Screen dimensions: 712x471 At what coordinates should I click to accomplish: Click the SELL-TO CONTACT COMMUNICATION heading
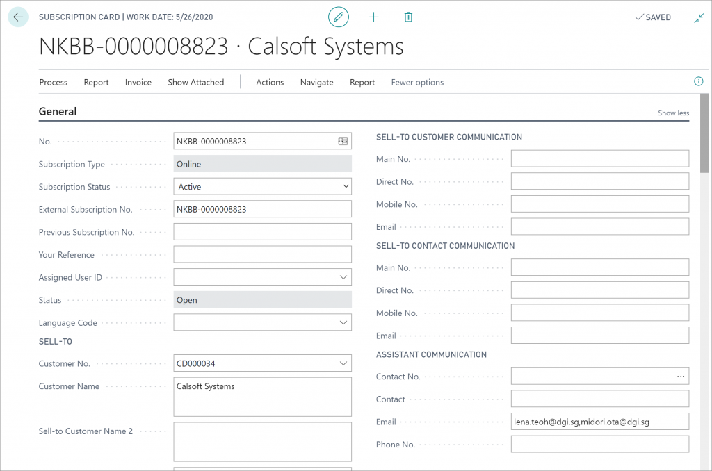(x=446, y=246)
